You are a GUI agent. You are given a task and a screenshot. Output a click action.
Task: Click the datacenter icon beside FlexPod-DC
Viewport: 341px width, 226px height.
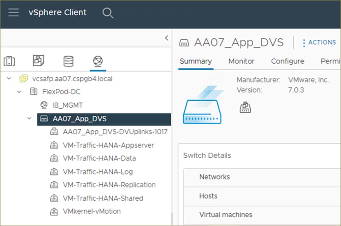[34, 91]
